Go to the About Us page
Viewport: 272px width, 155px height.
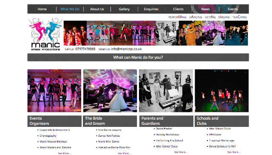pyautogui.click(x=97, y=9)
